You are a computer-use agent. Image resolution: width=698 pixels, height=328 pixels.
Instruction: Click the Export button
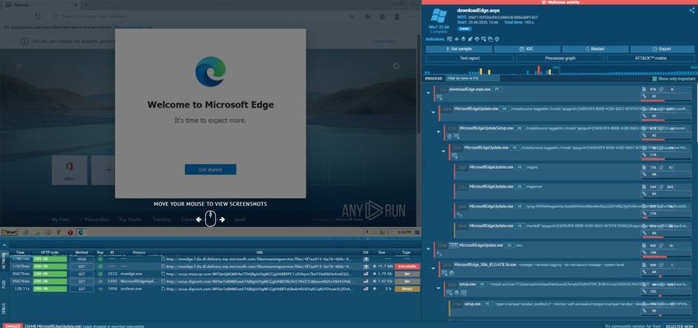click(x=663, y=49)
